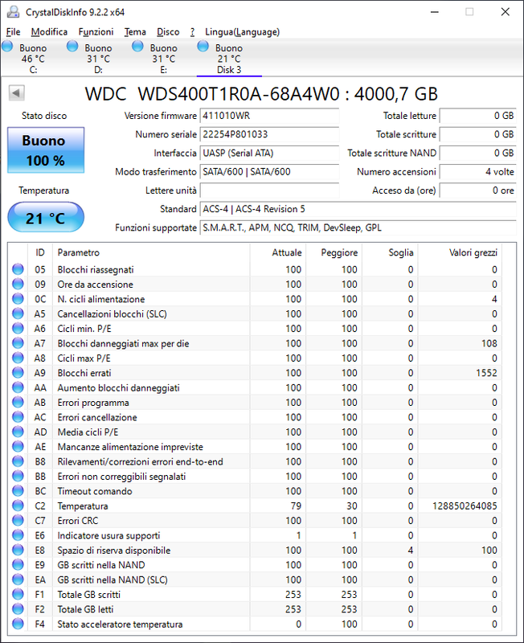Click status icon of Temperatura C2 row
This screenshot has height=643, width=524.
coord(18,506)
